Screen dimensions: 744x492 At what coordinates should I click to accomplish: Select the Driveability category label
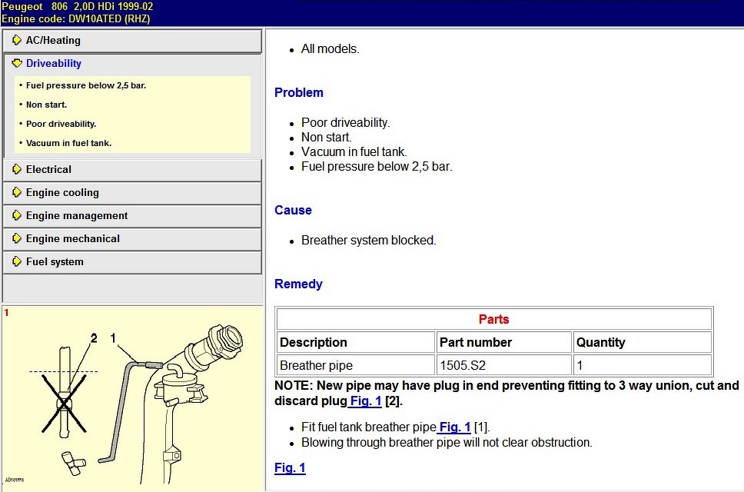(x=54, y=63)
